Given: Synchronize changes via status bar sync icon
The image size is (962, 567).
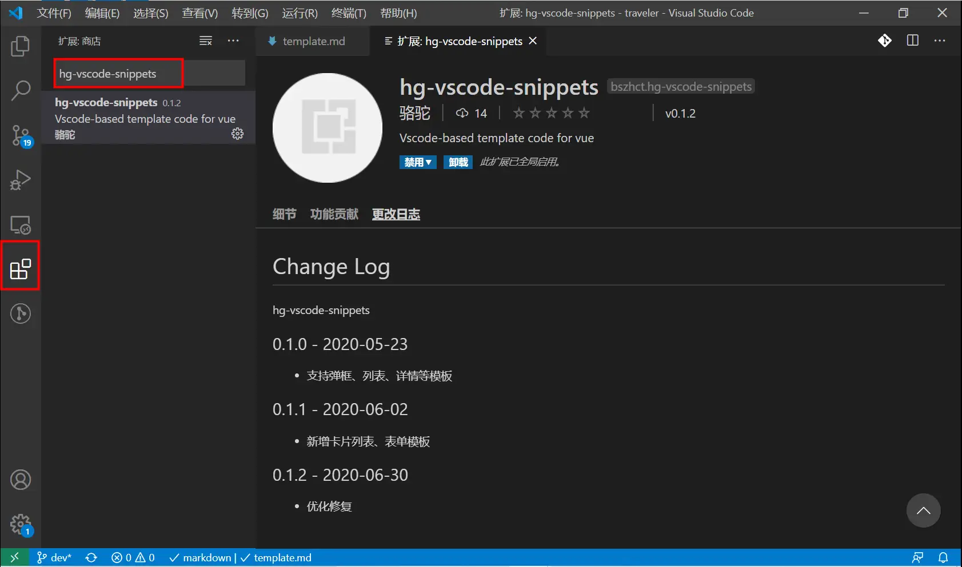Looking at the screenshot, I should 91,557.
